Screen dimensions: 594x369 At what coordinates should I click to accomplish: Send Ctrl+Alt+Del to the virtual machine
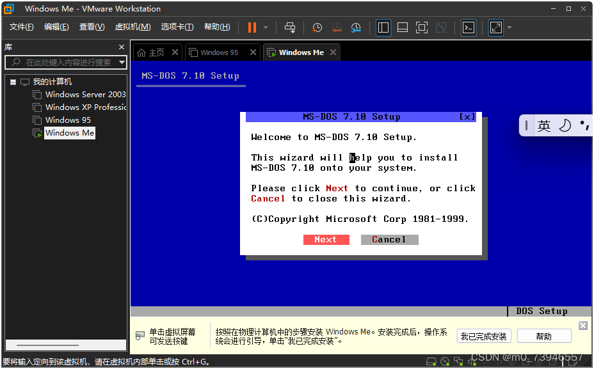[290, 27]
